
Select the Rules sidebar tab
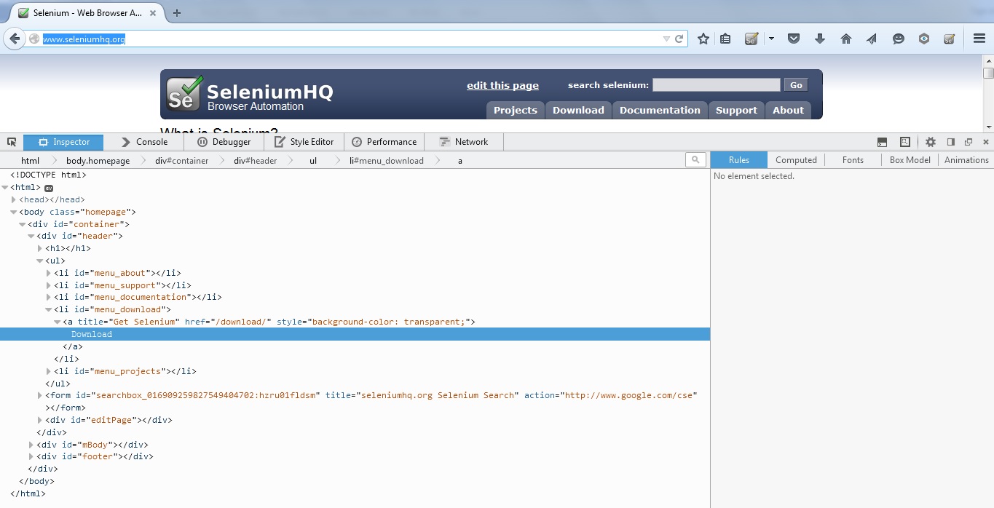pyautogui.click(x=739, y=160)
